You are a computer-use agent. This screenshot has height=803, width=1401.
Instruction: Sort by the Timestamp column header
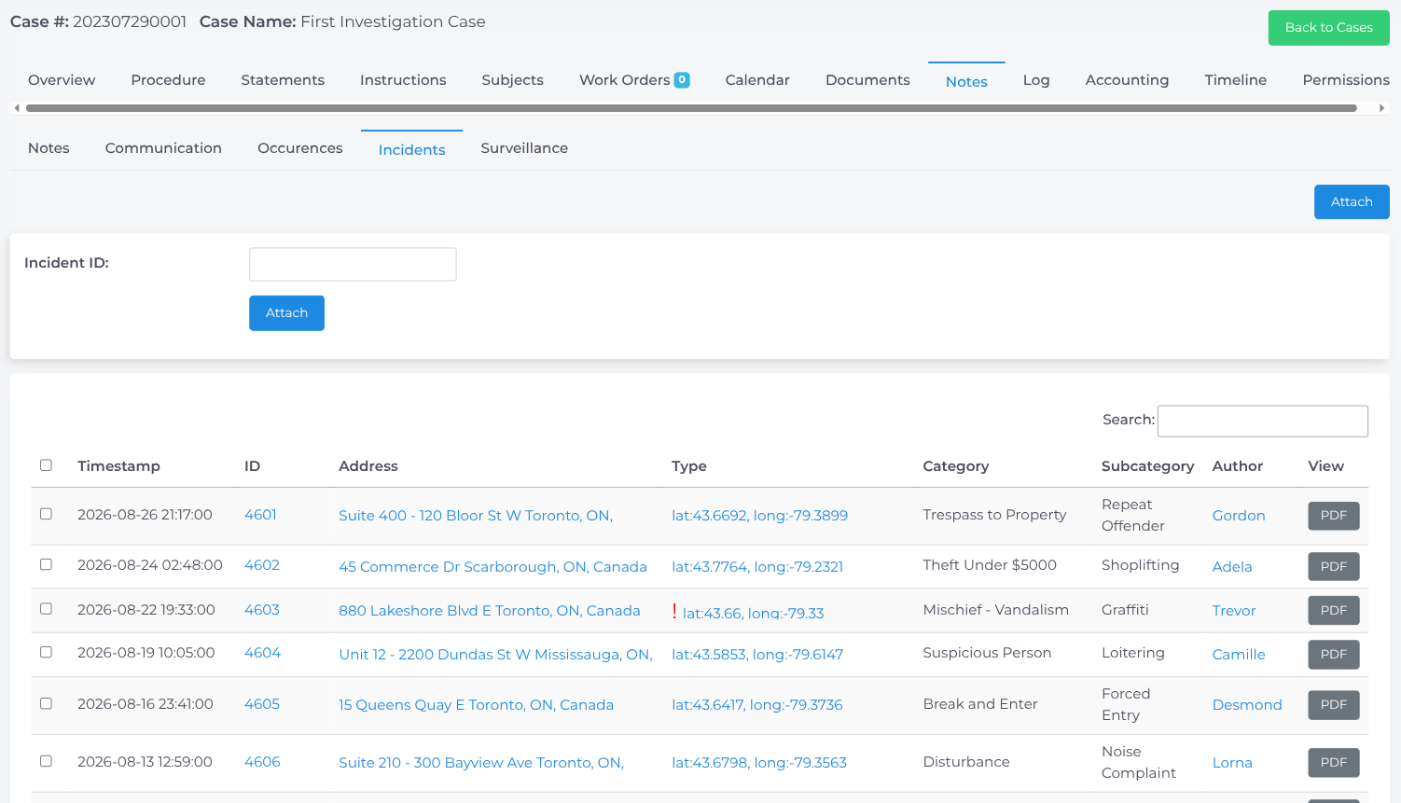coord(118,466)
